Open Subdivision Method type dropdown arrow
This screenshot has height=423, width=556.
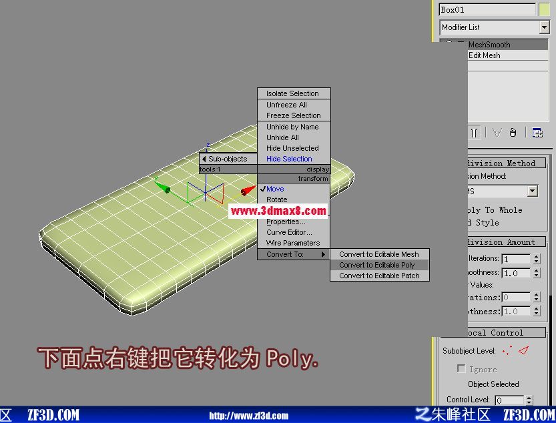tap(532, 191)
